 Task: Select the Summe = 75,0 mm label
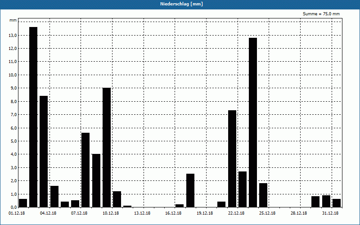tap(321, 14)
